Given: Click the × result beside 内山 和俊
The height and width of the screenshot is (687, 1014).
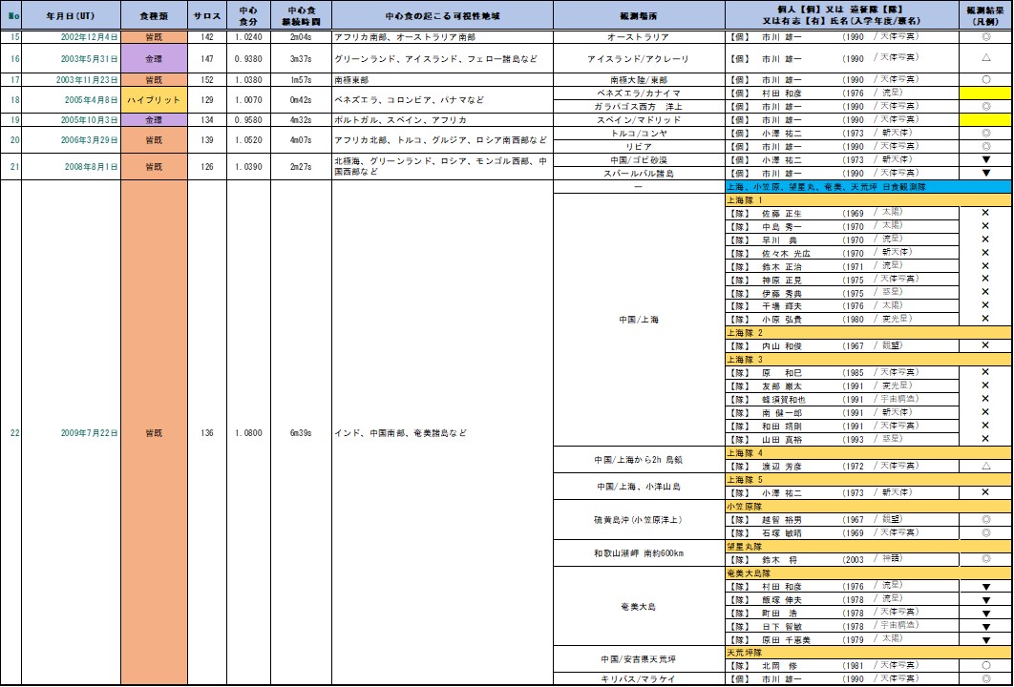Looking at the screenshot, I should coord(984,345).
